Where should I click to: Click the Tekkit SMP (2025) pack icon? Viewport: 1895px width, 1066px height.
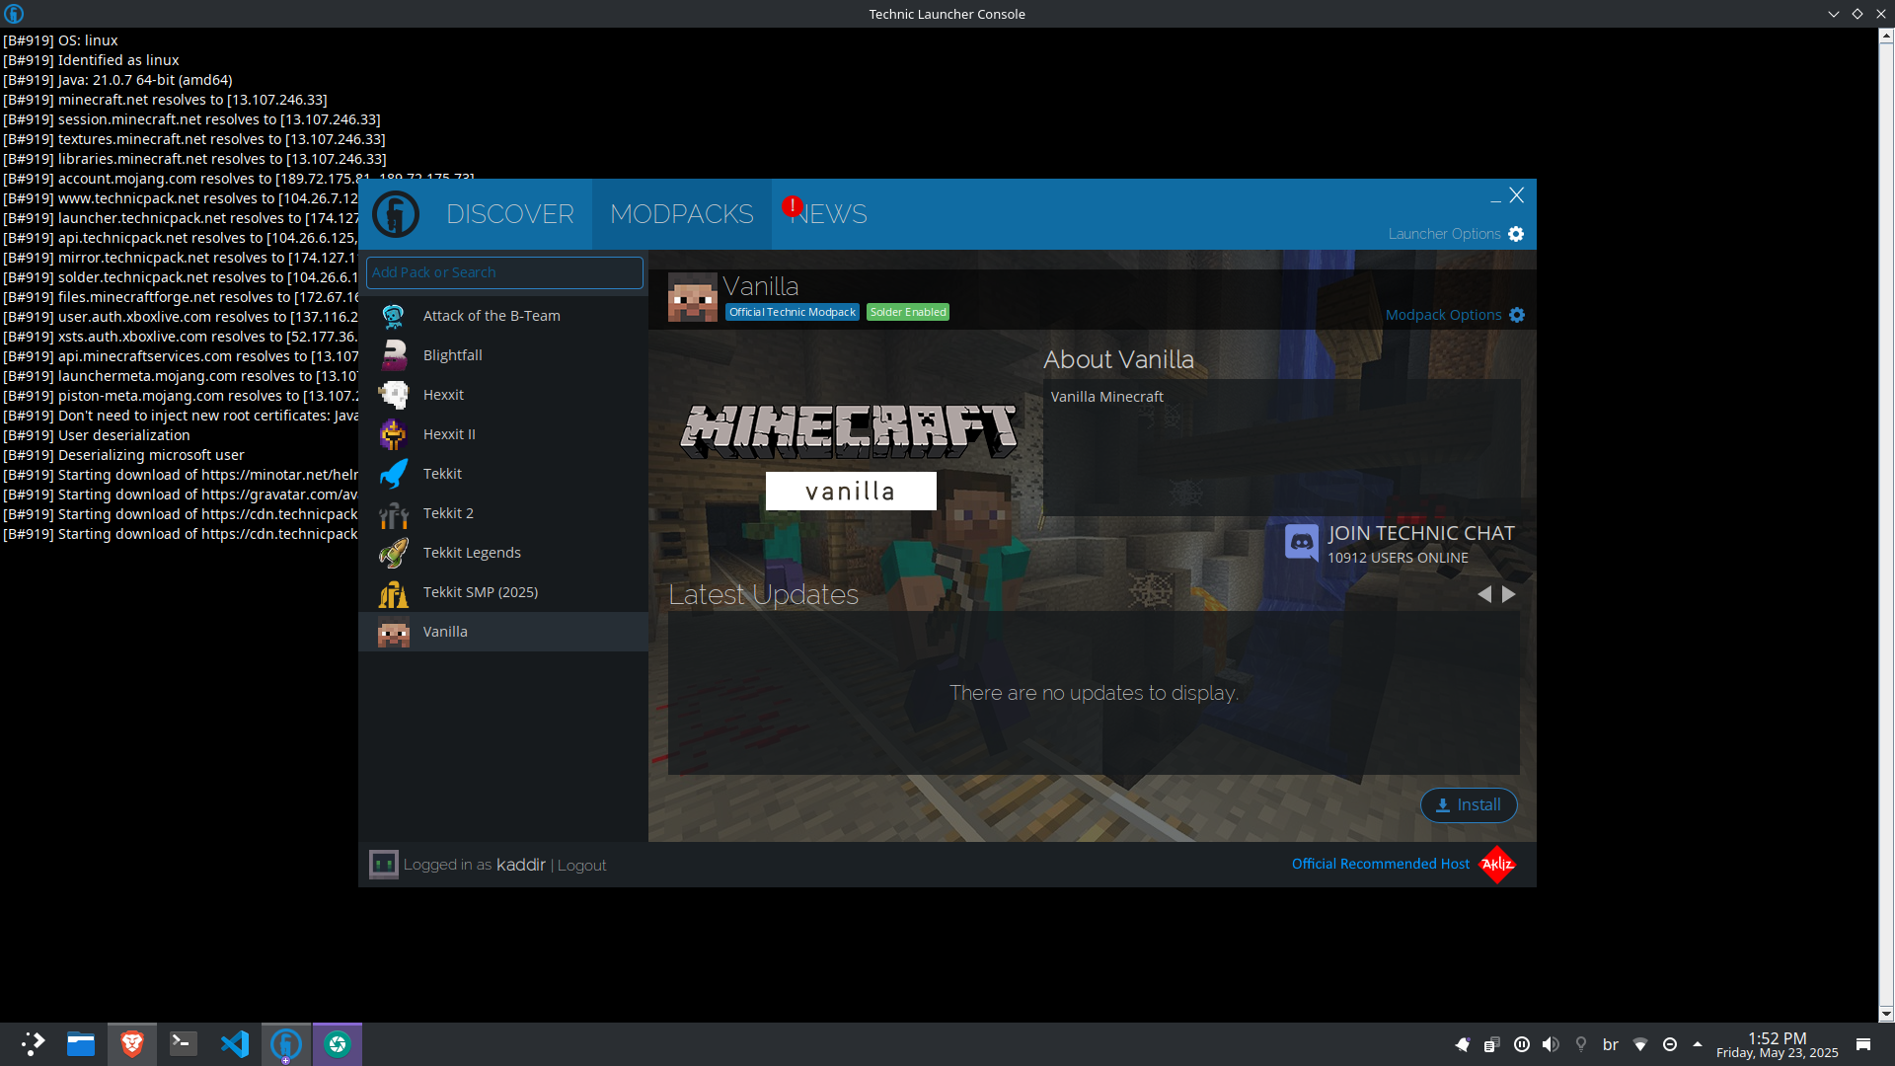click(x=394, y=592)
